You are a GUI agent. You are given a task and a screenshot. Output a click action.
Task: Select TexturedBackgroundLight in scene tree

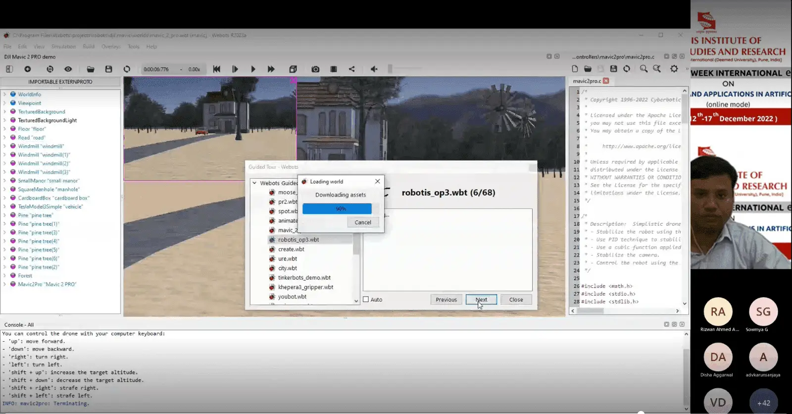(48, 120)
